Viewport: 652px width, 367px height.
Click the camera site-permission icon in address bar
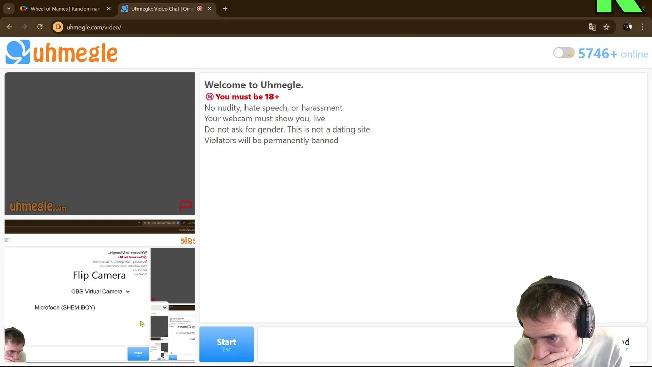pyautogui.click(x=58, y=27)
